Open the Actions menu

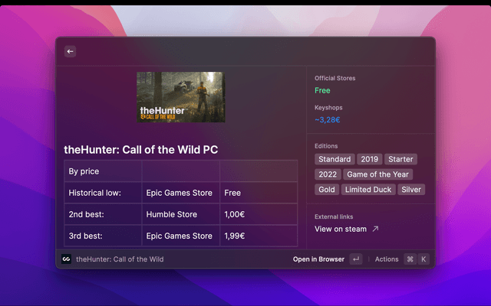point(387,259)
